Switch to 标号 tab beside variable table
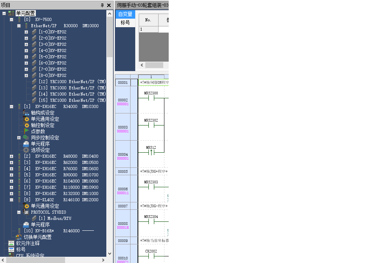The height and width of the screenshot is (263, 374). pyautogui.click(x=125, y=23)
